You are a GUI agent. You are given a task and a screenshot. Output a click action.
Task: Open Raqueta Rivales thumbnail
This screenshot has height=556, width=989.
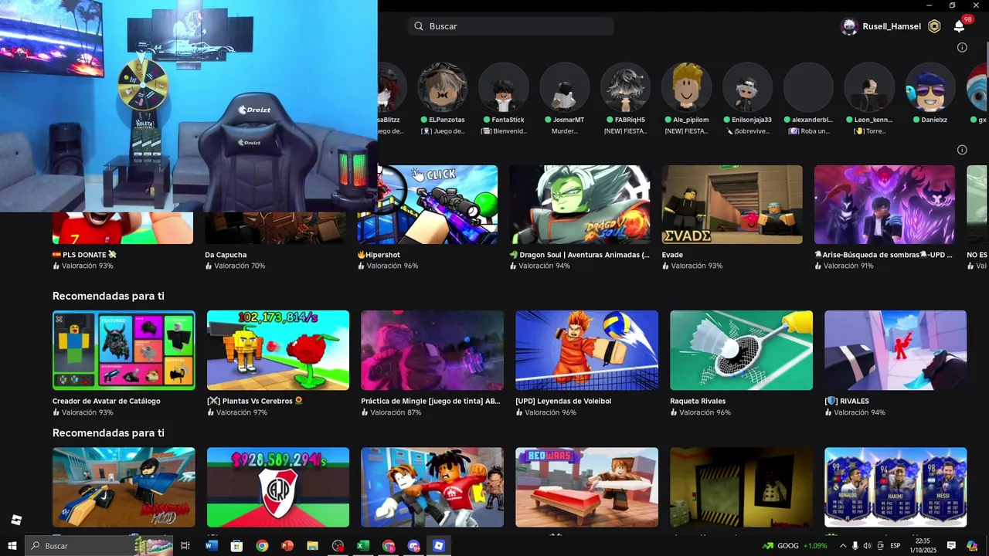(741, 351)
